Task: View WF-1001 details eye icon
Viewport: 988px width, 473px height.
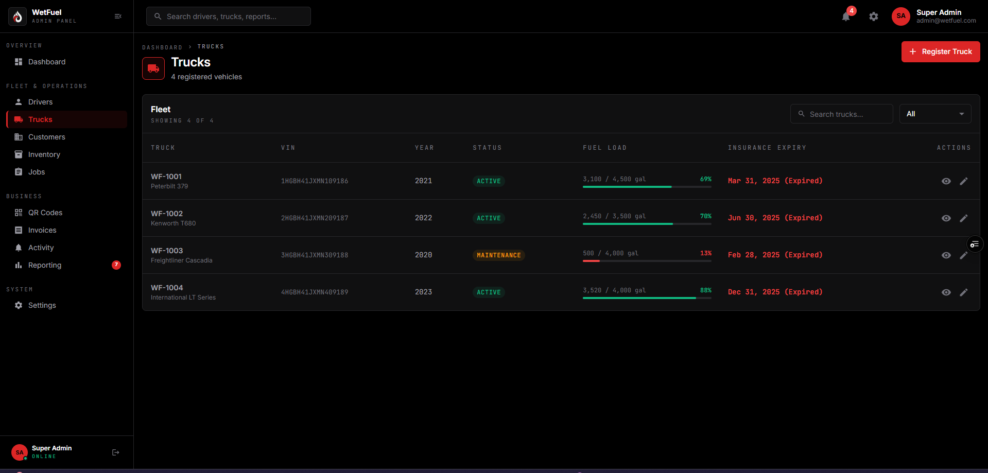Action: (x=946, y=181)
